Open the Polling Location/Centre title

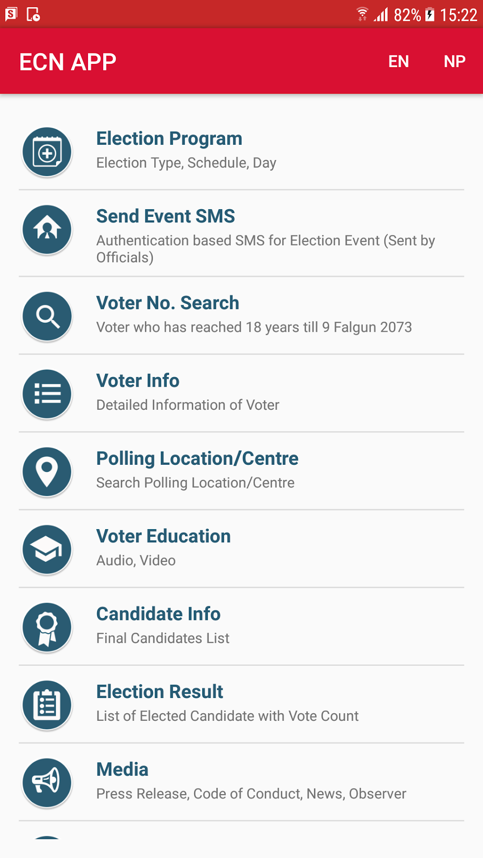[197, 459]
